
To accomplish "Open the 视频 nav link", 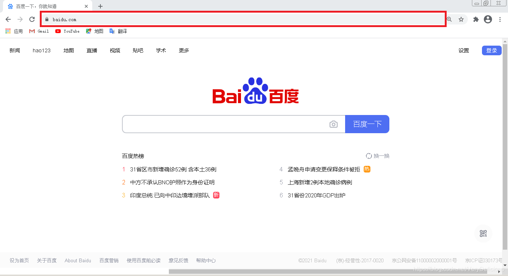I will (x=115, y=50).
